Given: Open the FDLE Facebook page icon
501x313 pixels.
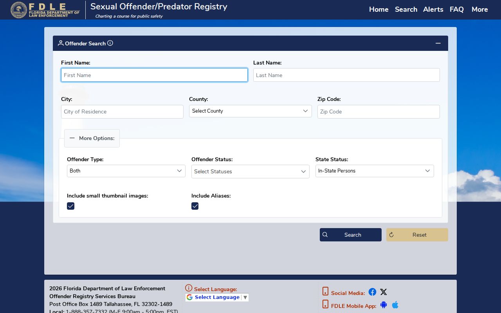Looking at the screenshot, I should pos(372,292).
